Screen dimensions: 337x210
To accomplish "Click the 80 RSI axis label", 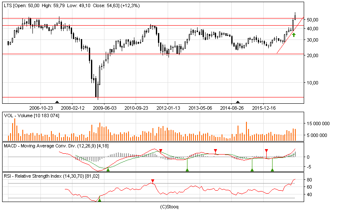I will click(x=309, y=180).
